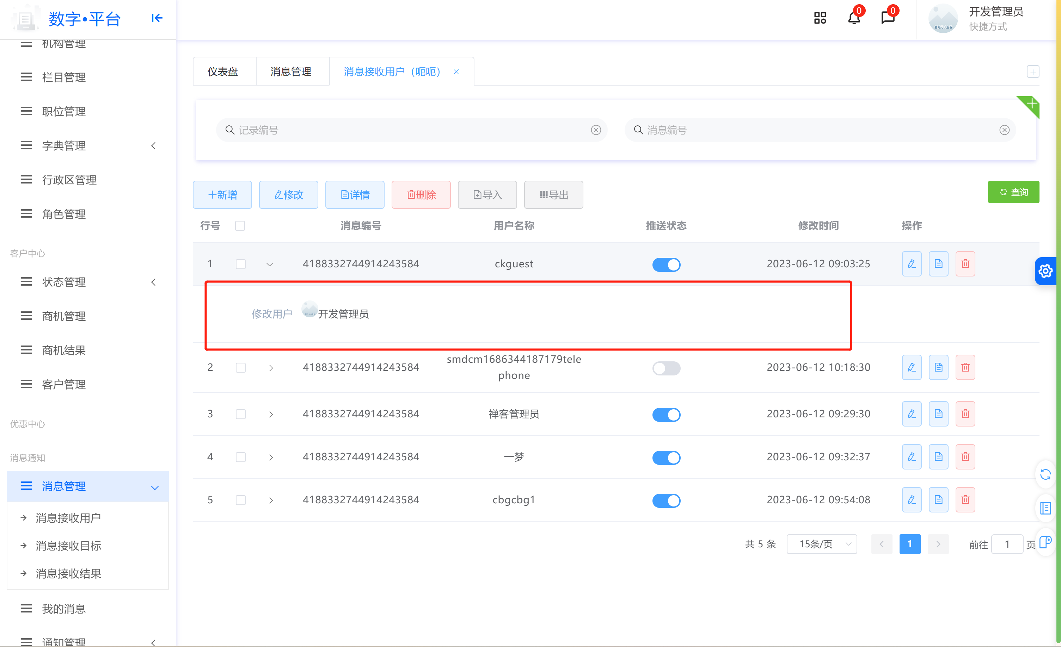Click the red 删除 button
Screen dimensions: 1061x647
pyautogui.click(x=421, y=195)
